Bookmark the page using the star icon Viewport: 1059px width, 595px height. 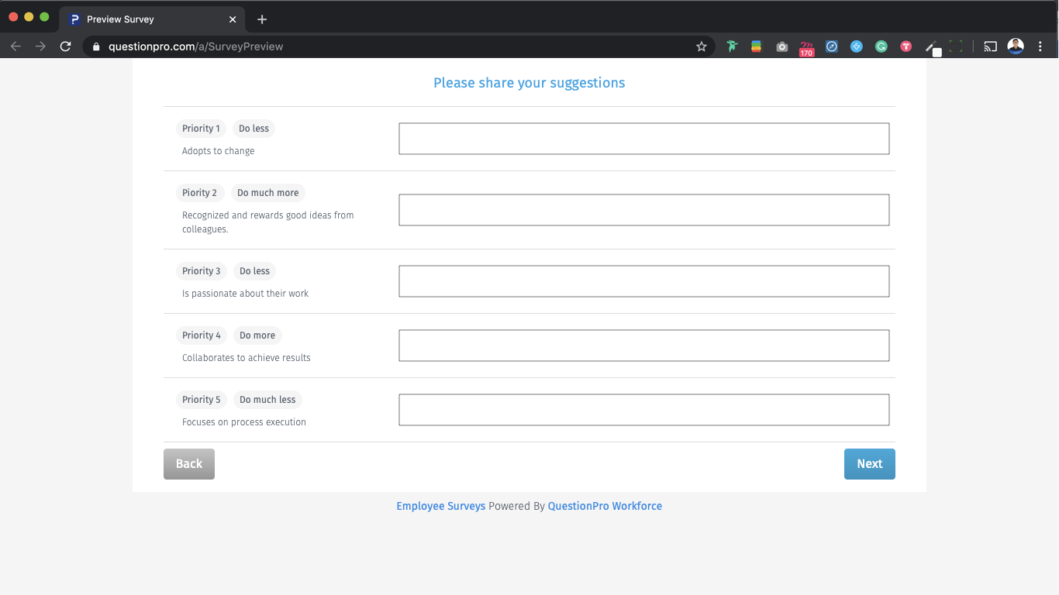coord(702,46)
